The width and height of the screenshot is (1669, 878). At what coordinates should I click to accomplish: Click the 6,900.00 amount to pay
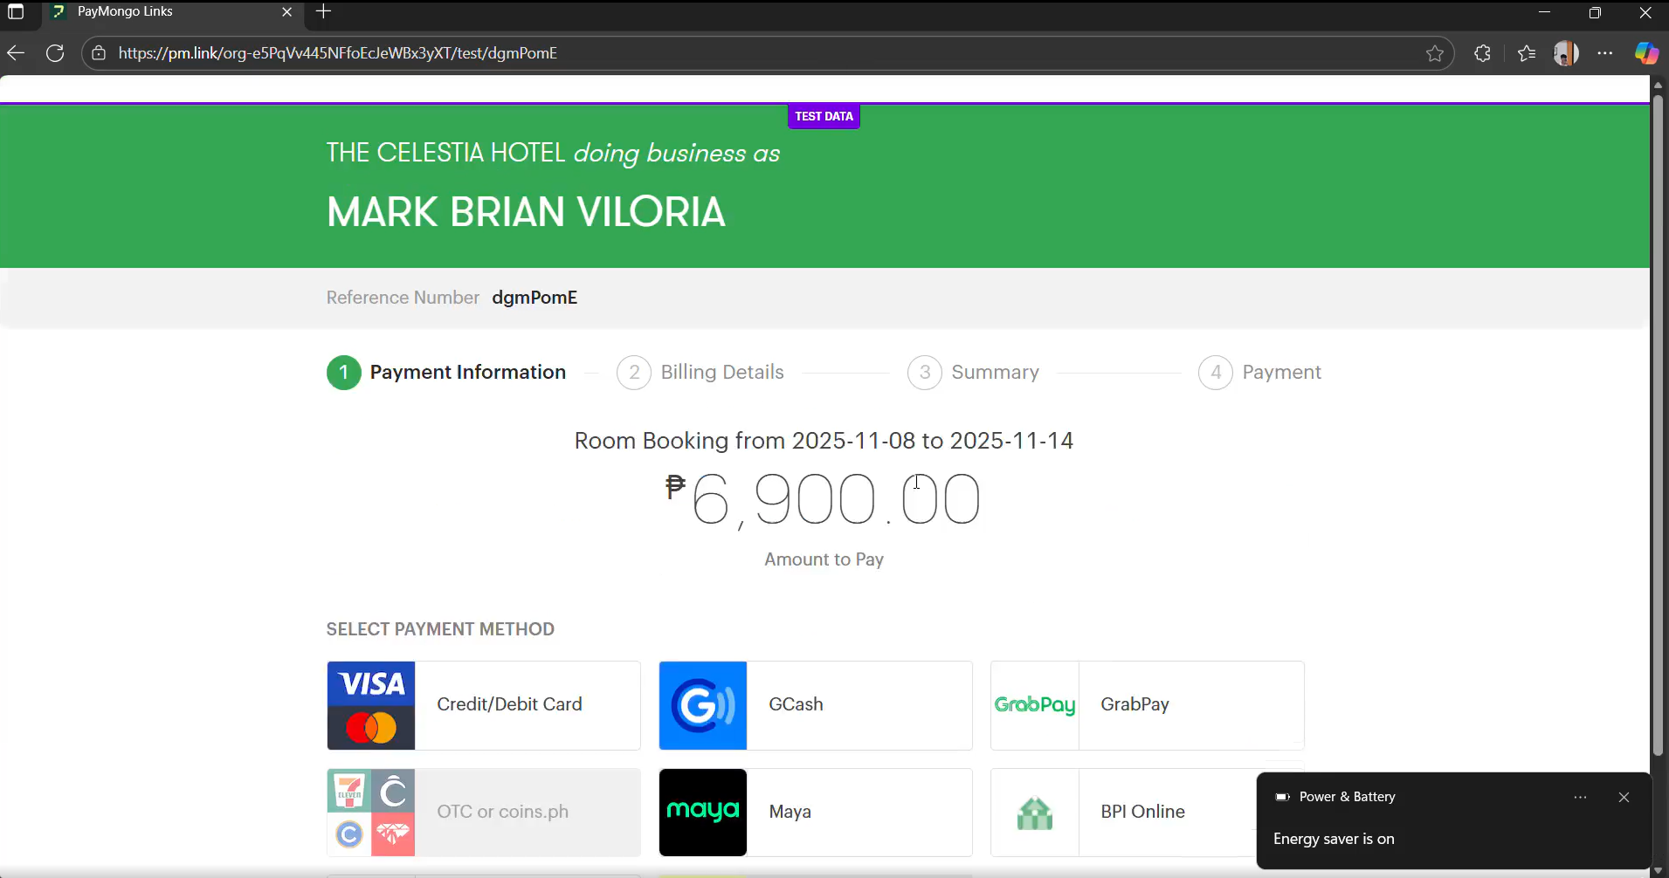[x=824, y=499]
